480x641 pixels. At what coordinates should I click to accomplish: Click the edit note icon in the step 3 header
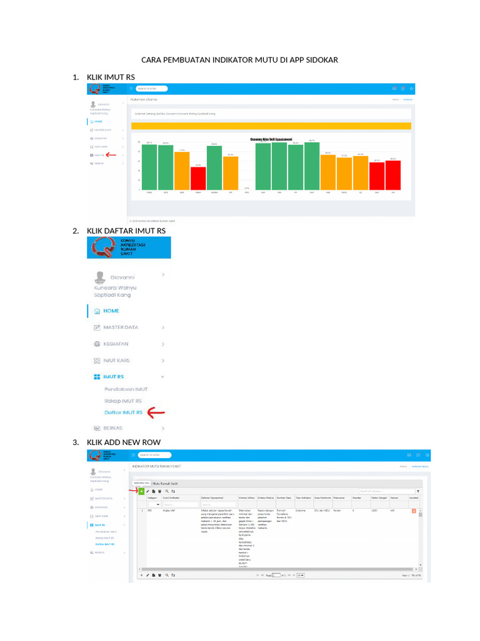418,455
